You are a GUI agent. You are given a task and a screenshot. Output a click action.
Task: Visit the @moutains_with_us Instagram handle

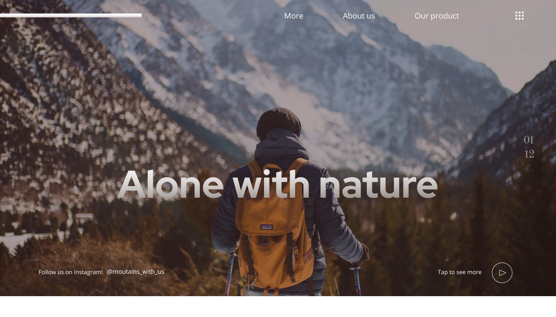coord(136,271)
